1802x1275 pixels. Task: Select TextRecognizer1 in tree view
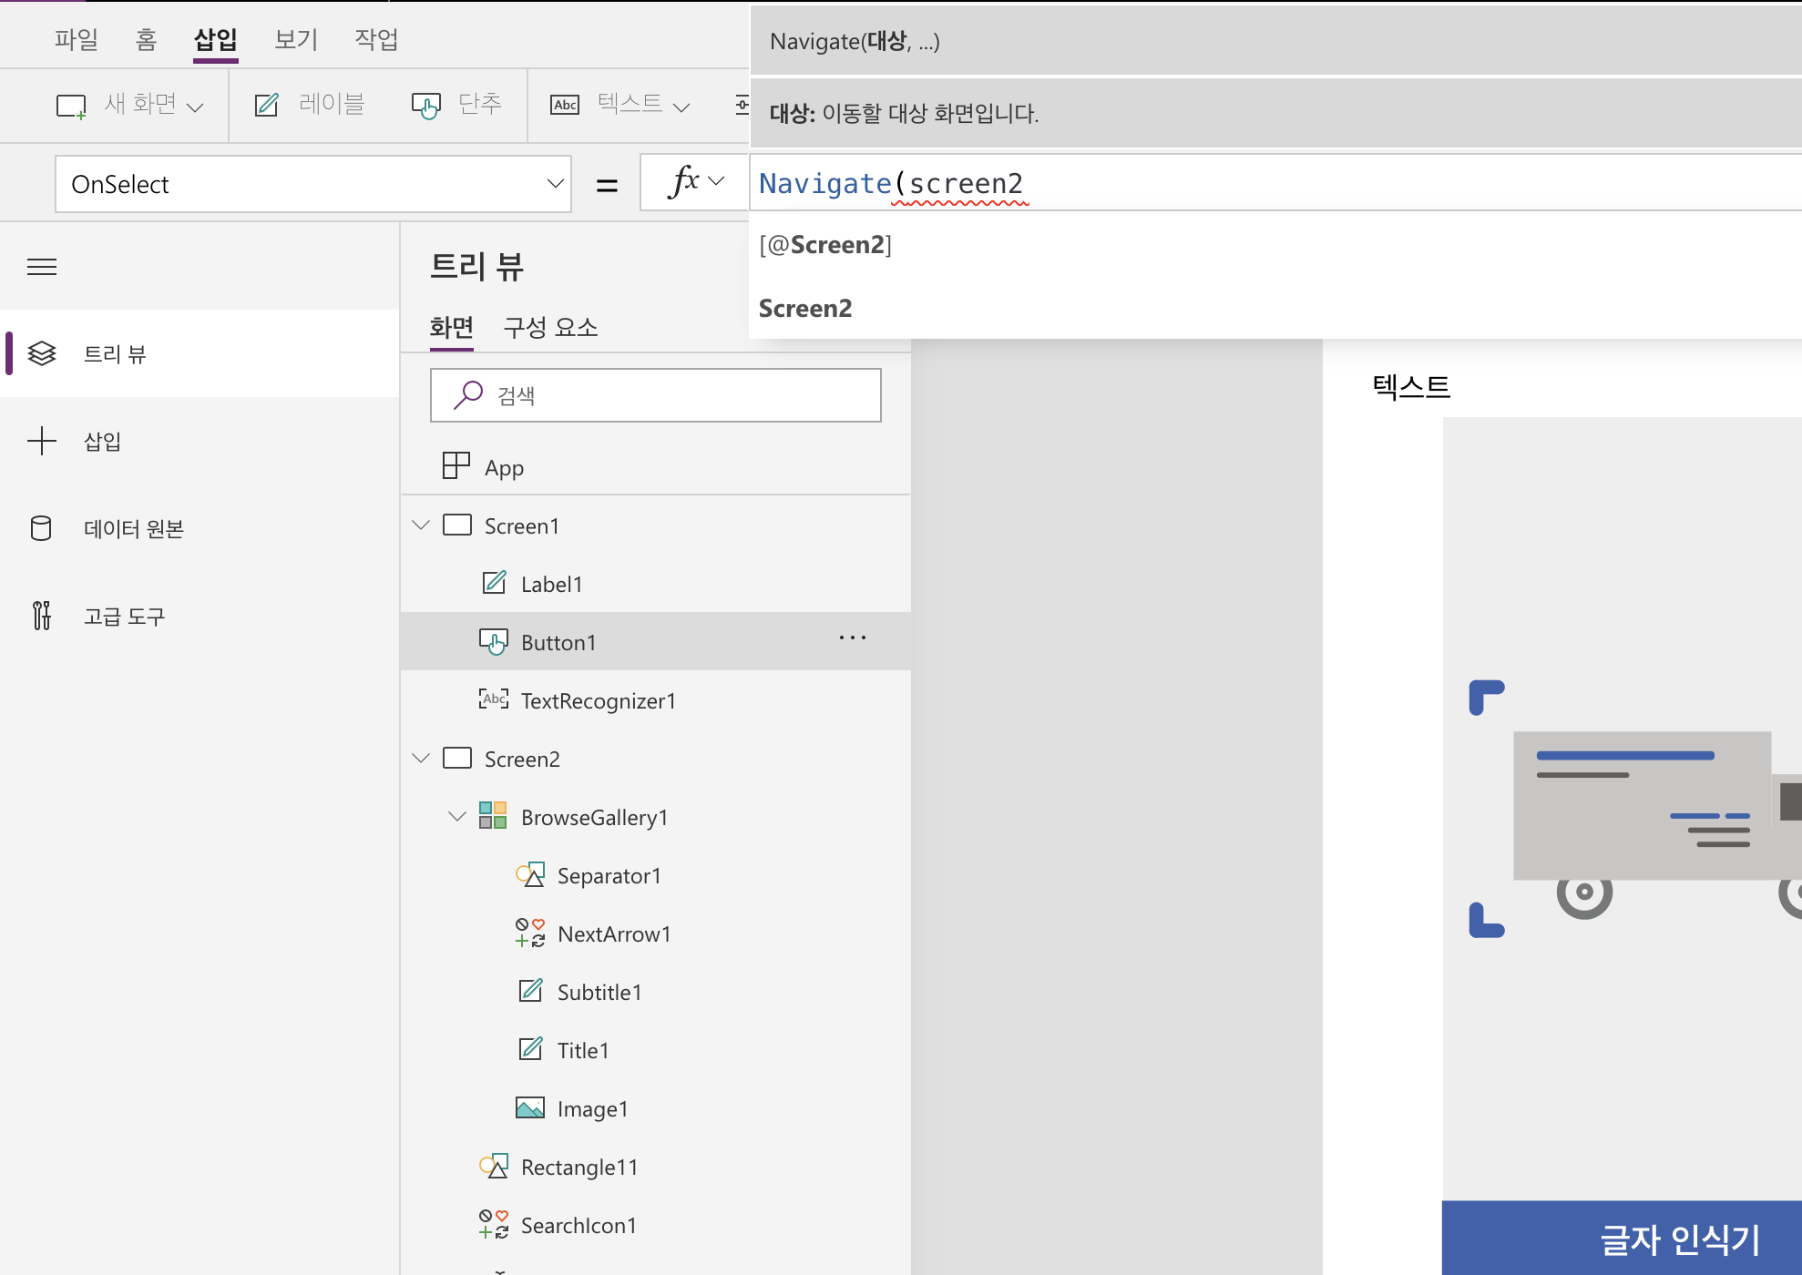(x=598, y=700)
